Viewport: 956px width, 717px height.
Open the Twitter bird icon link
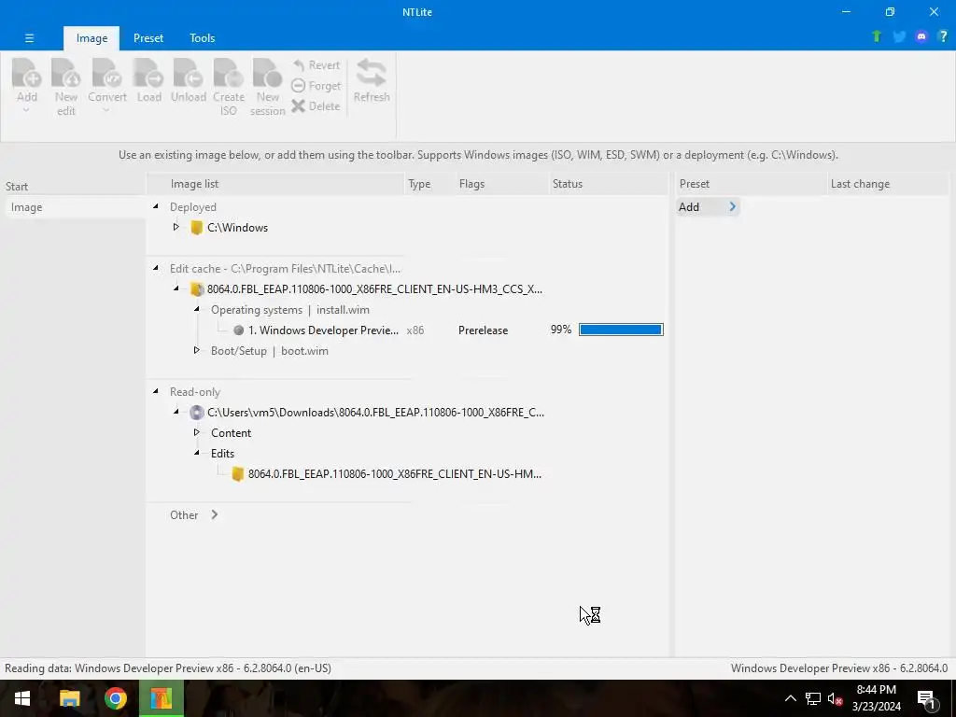[x=899, y=36]
